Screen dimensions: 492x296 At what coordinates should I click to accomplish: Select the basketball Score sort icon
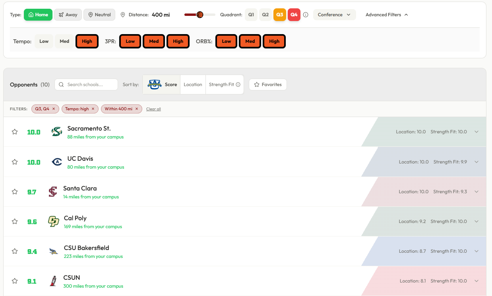click(154, 84)
